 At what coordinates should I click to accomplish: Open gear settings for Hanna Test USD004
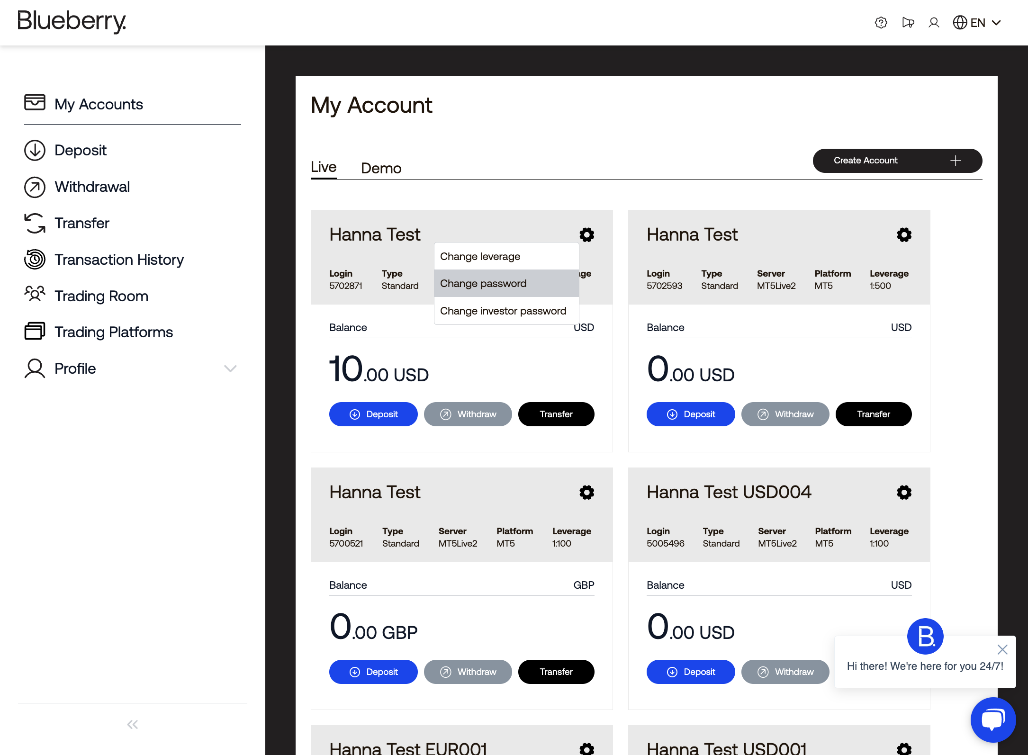(904, 492)
